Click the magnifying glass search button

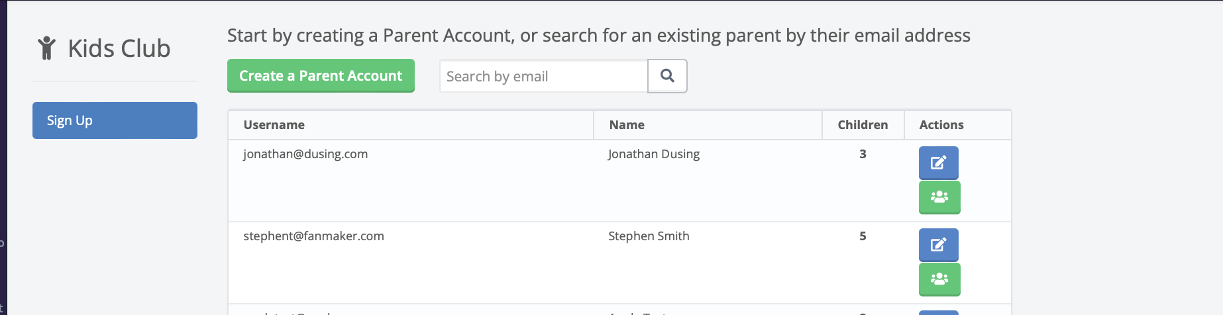coord(667,76)
